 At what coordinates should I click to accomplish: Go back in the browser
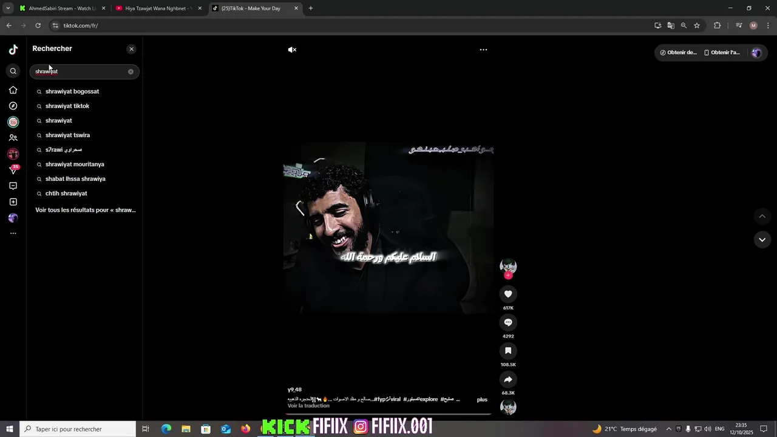[8, 25]
